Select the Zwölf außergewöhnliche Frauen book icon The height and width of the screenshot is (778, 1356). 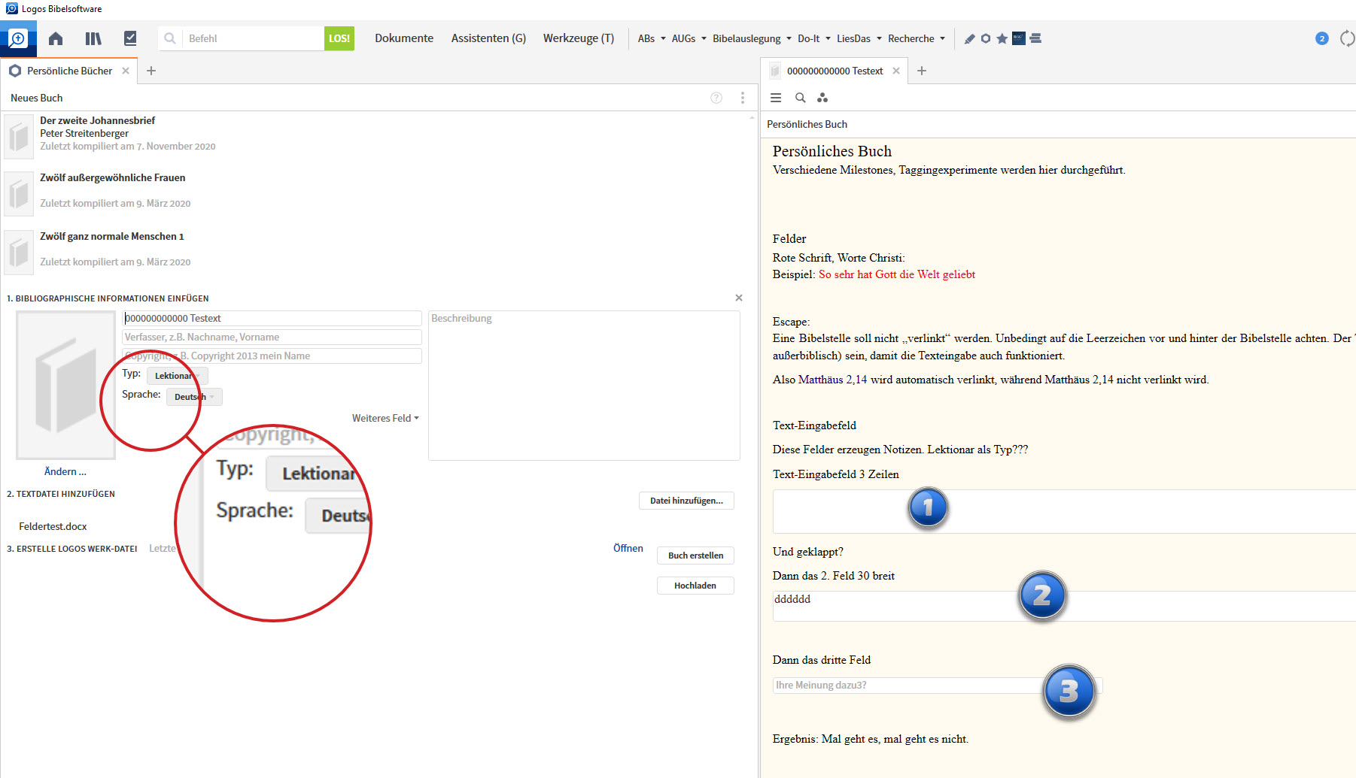19,194
